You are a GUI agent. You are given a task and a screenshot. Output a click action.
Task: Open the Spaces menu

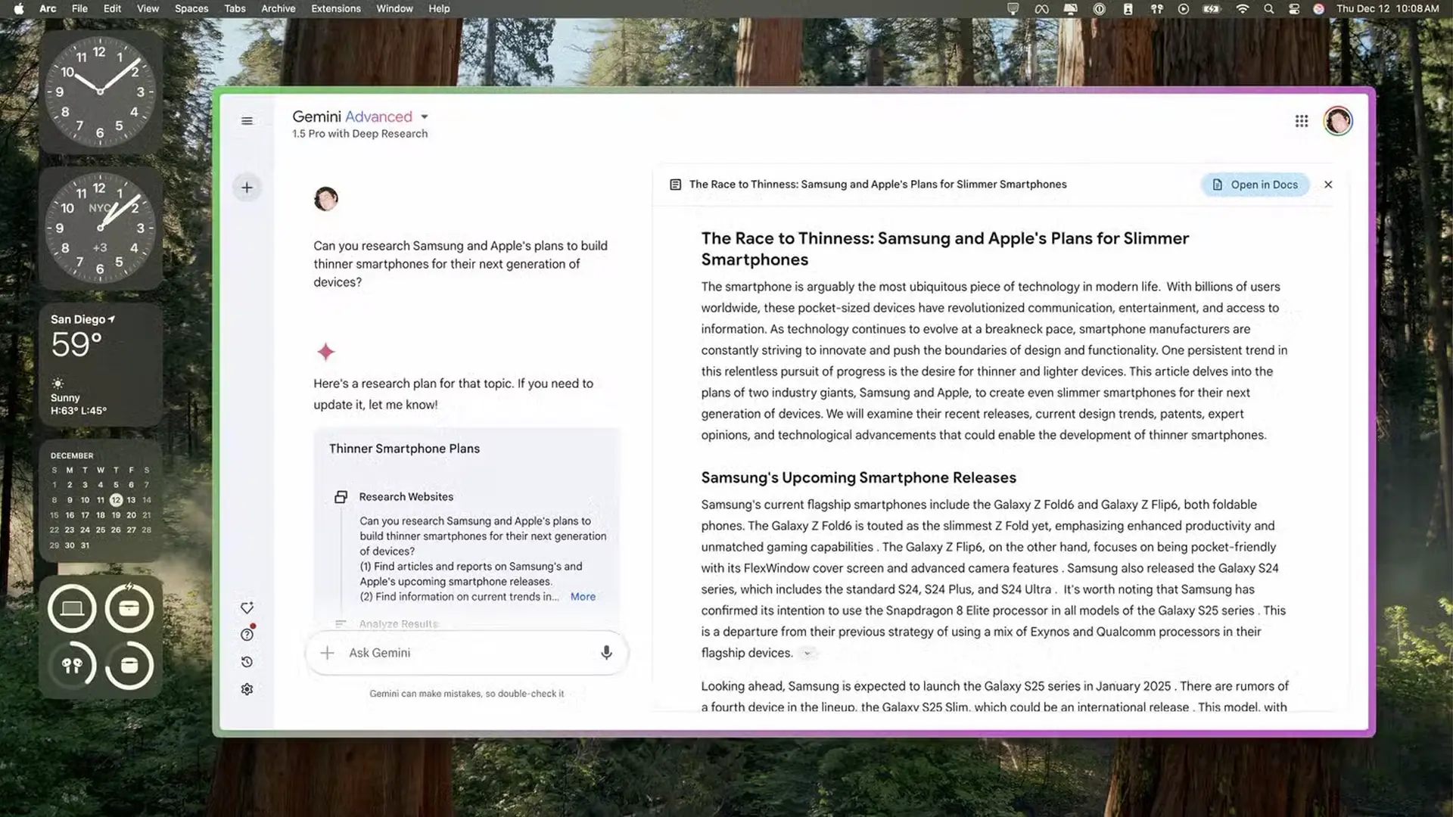pyautogui.click(x=191, y=9)
